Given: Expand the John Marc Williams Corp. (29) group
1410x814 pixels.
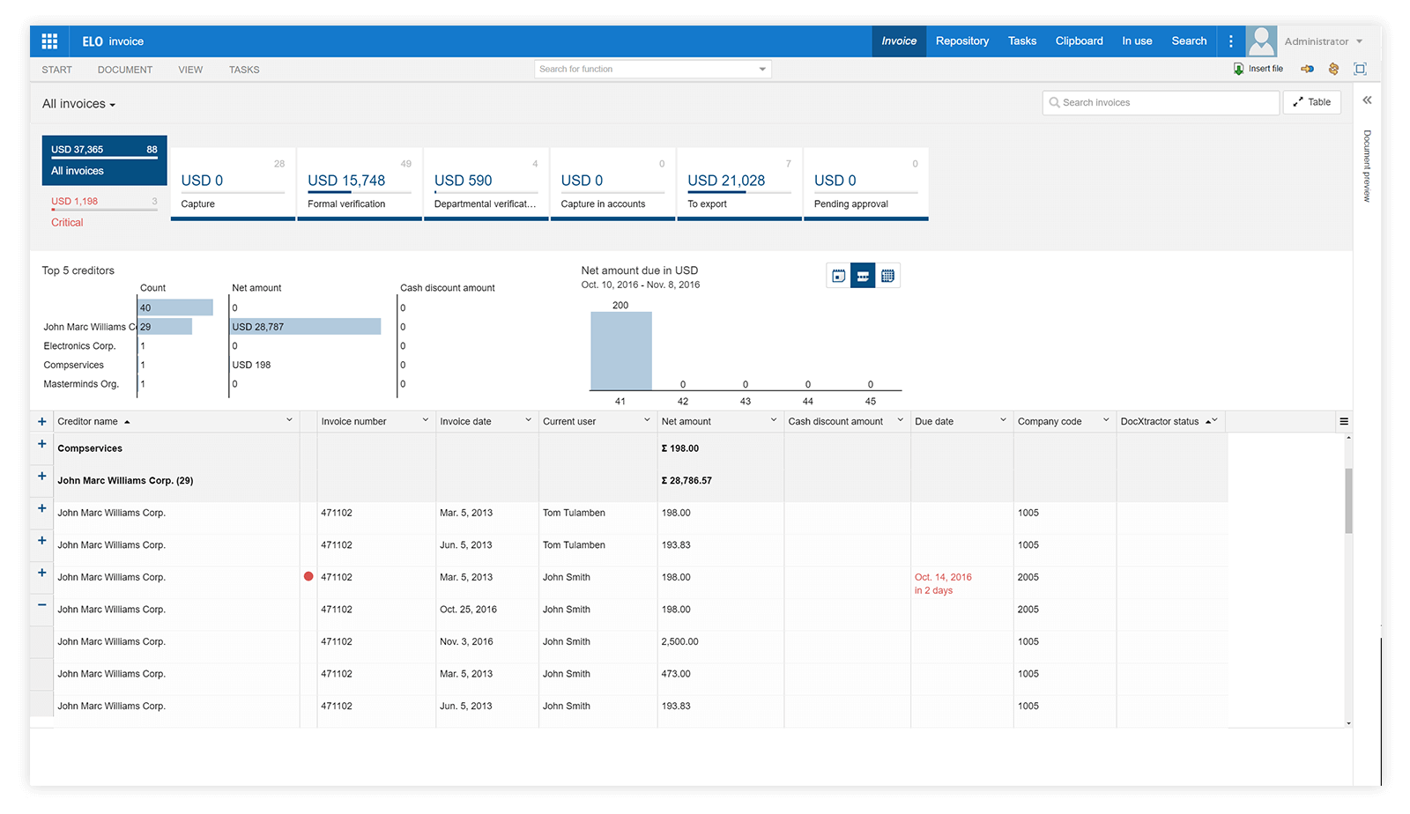Looking at the screenshot, I should tap(41, 476).
